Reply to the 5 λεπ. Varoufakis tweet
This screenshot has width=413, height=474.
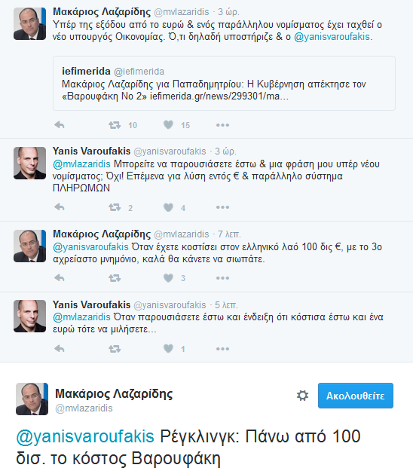pos(60,349)
